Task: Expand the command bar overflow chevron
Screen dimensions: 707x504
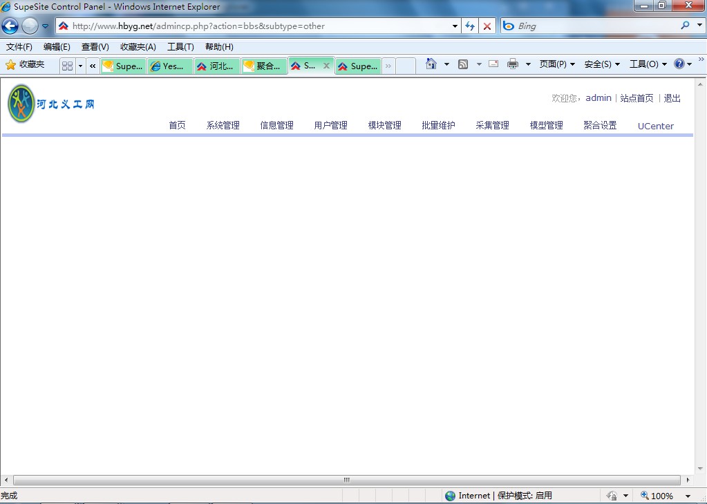Action: click(x=701, y=59)
